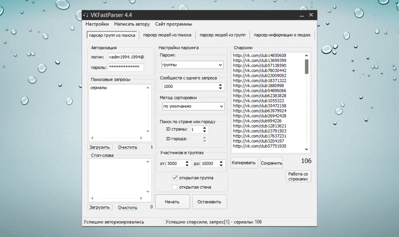Image resolution: width=399 pixels, height=237 pixels.
Task: Decrease ID страны value
Action: (204, 131)
